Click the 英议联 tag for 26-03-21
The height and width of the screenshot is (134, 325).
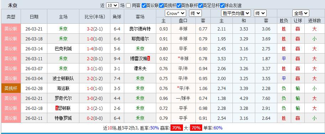[x=11, y=29]
